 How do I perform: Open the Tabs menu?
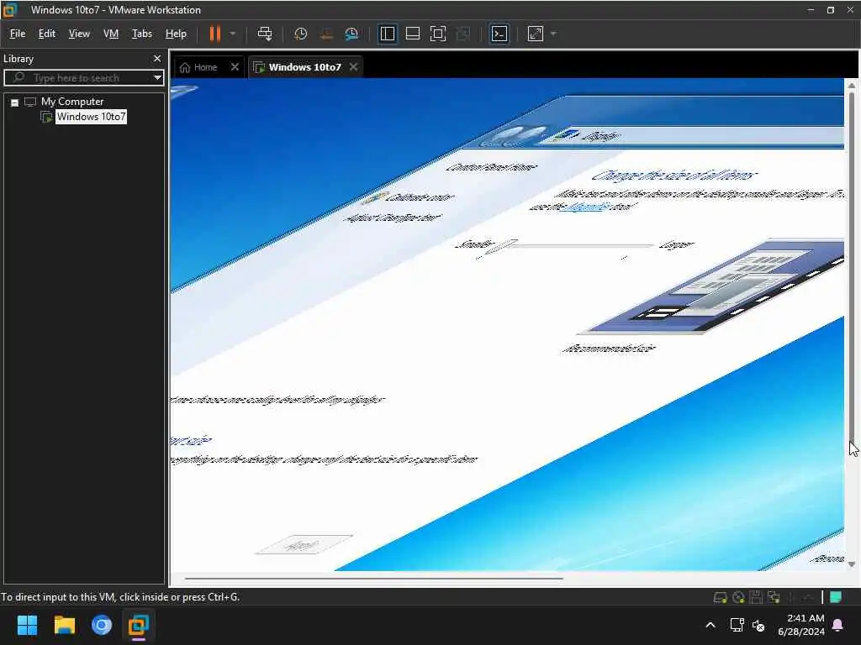141,34
